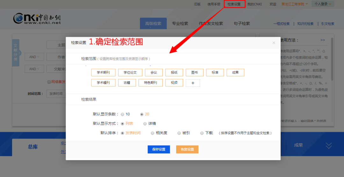Select 10 results per page radio

(123, 114)
